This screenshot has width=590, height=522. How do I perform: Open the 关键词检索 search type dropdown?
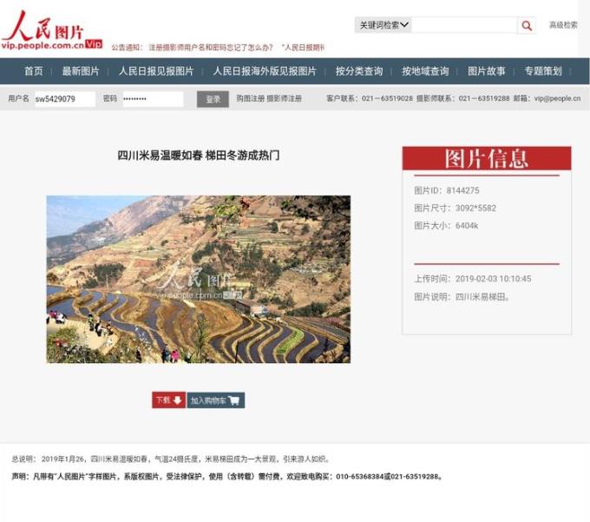pos(383,25)
